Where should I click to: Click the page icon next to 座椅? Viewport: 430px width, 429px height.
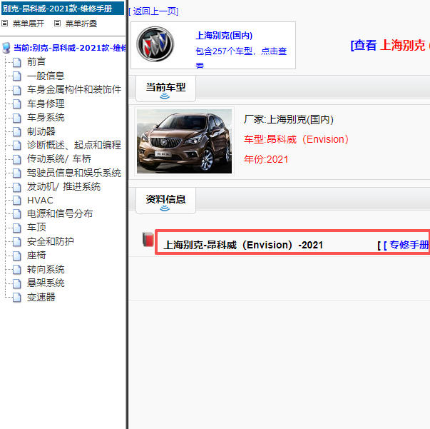[16, 256]
